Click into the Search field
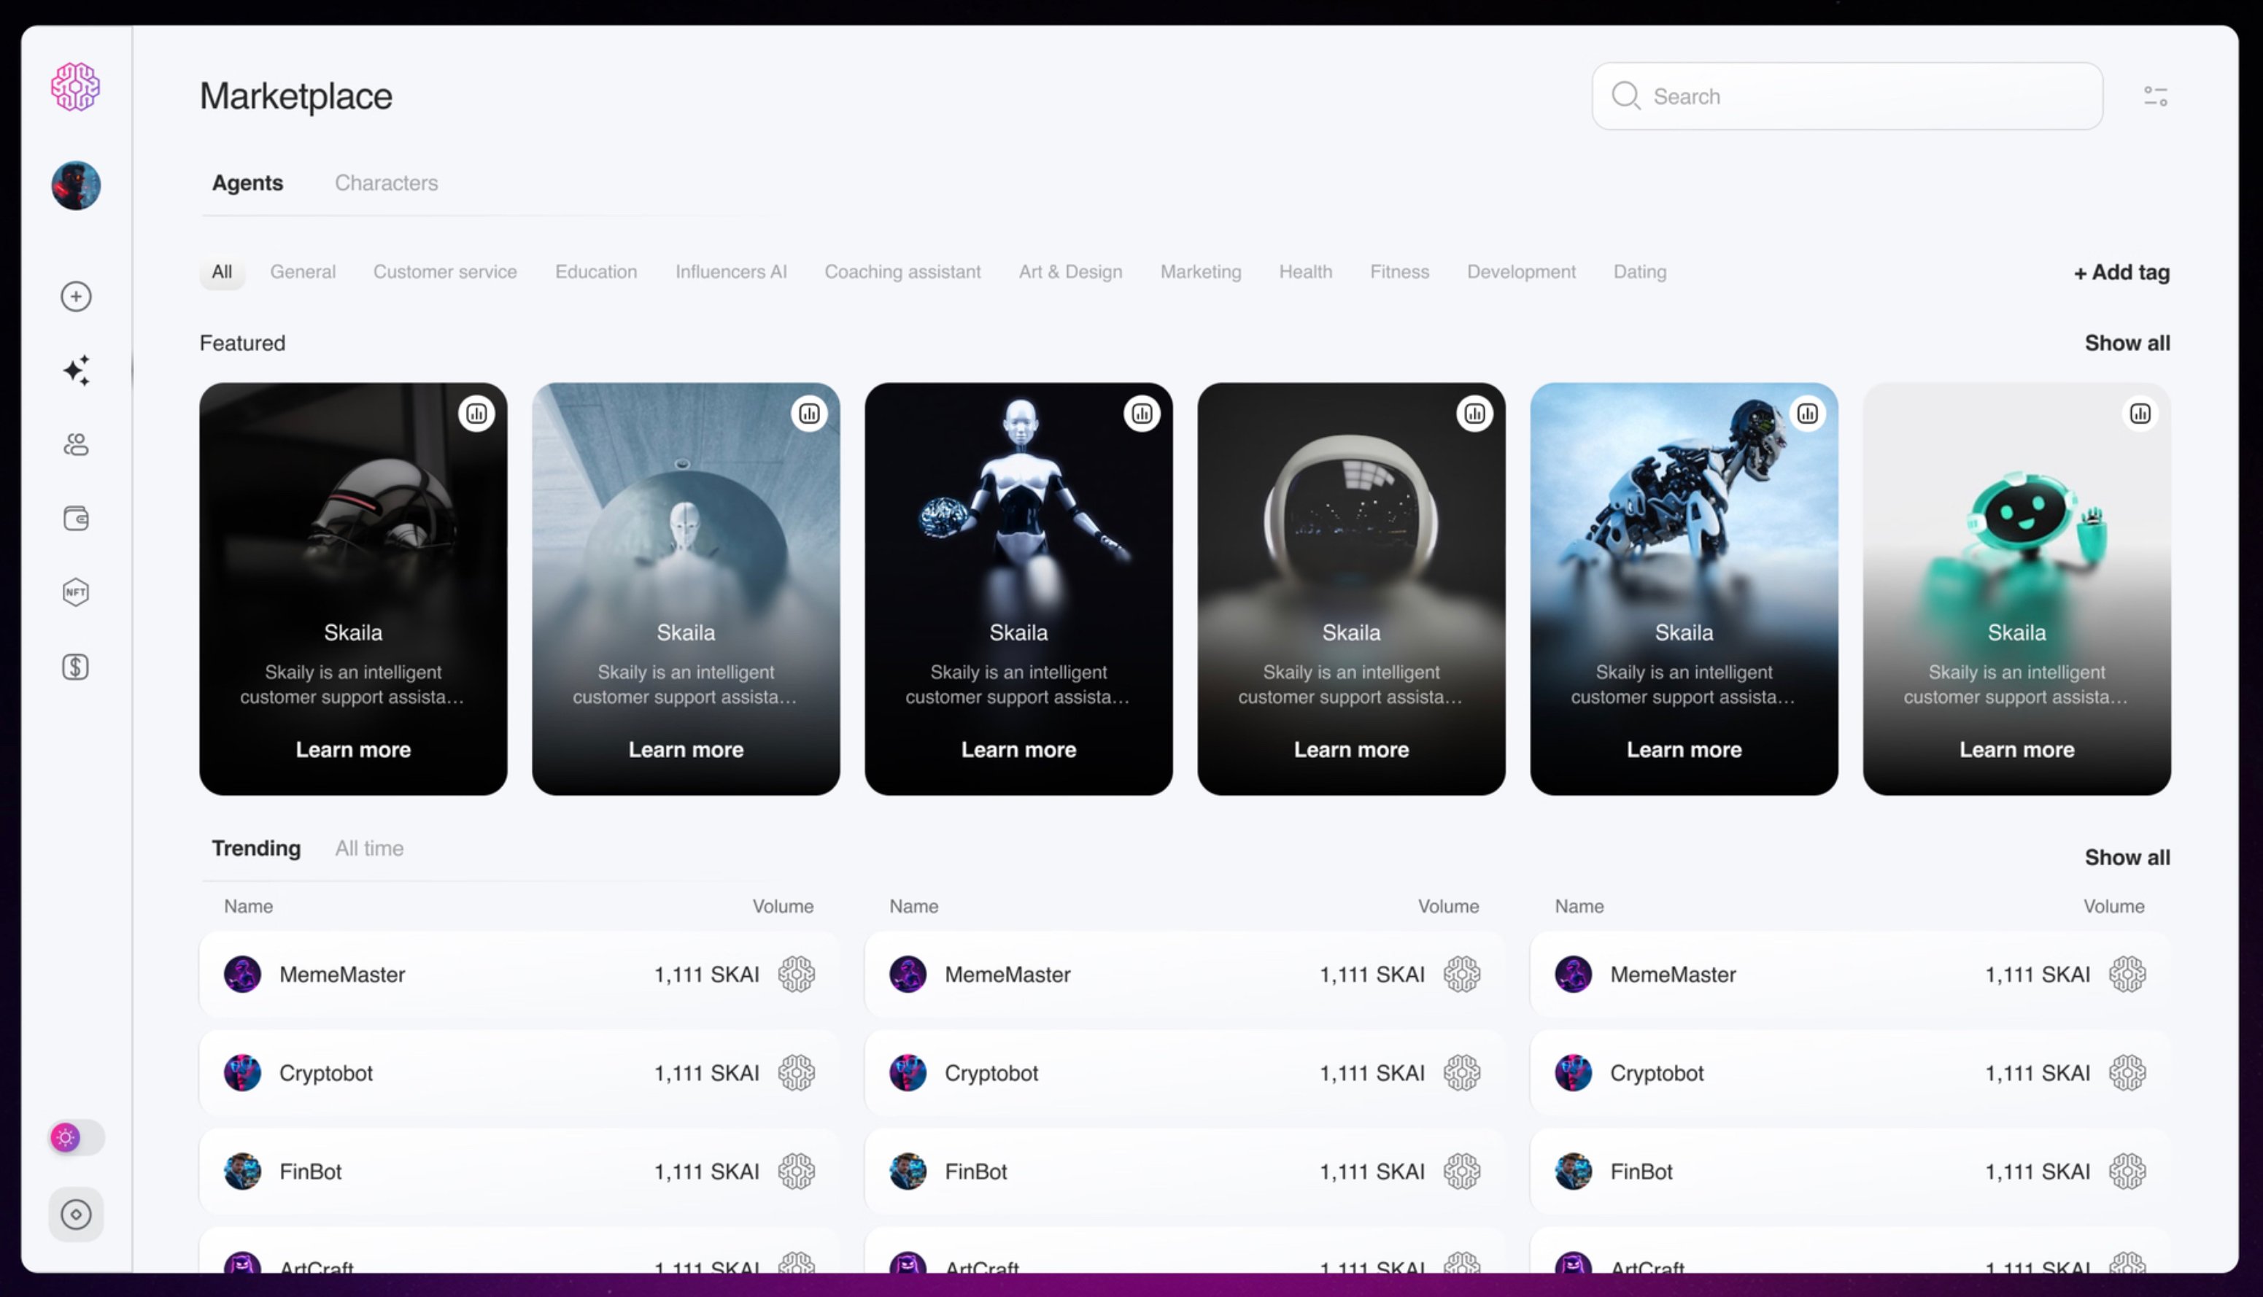Screen dimensions: 2263x1297 point(1847,96)
